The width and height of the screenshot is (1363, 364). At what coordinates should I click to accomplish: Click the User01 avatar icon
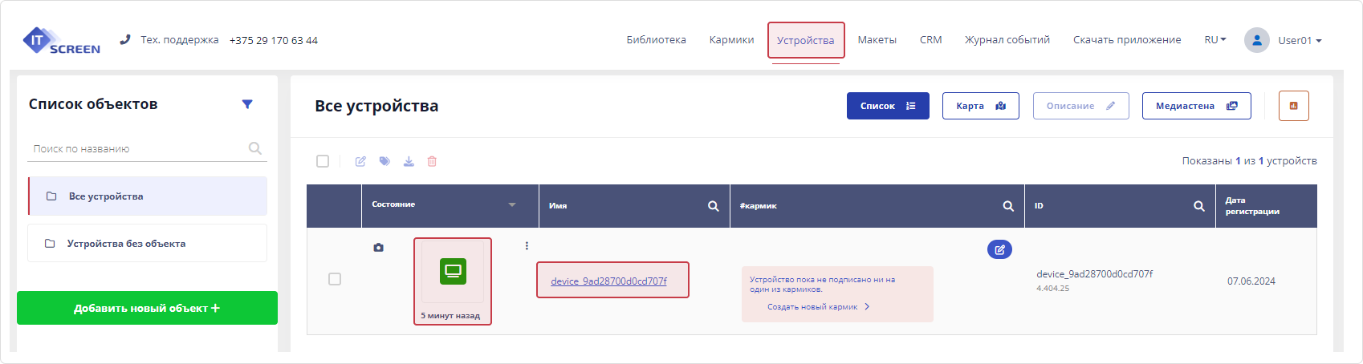(1257, 40)
